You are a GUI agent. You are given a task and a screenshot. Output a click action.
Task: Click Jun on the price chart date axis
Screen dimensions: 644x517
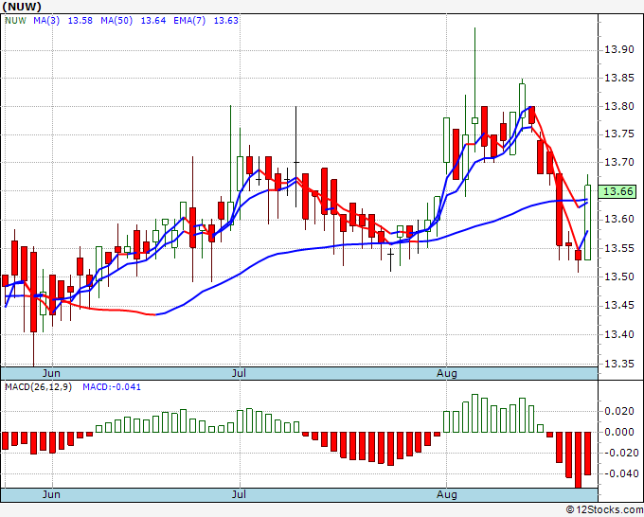(51, 373)
